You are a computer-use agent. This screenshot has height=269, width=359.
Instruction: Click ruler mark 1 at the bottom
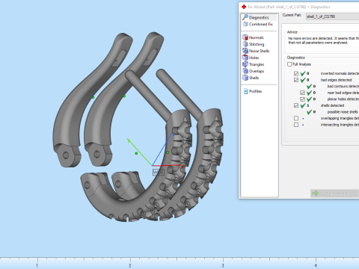(x=37, y=265)
